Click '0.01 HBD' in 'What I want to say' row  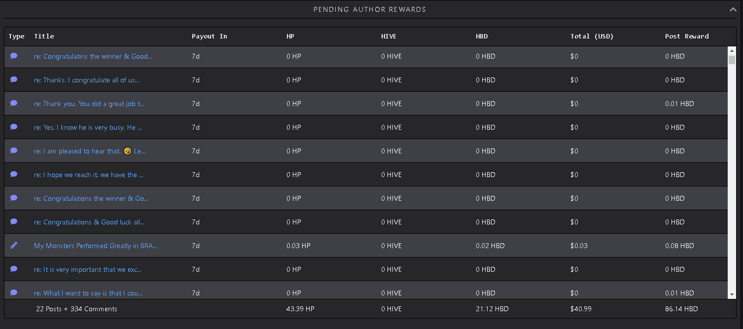click(679, 293)
